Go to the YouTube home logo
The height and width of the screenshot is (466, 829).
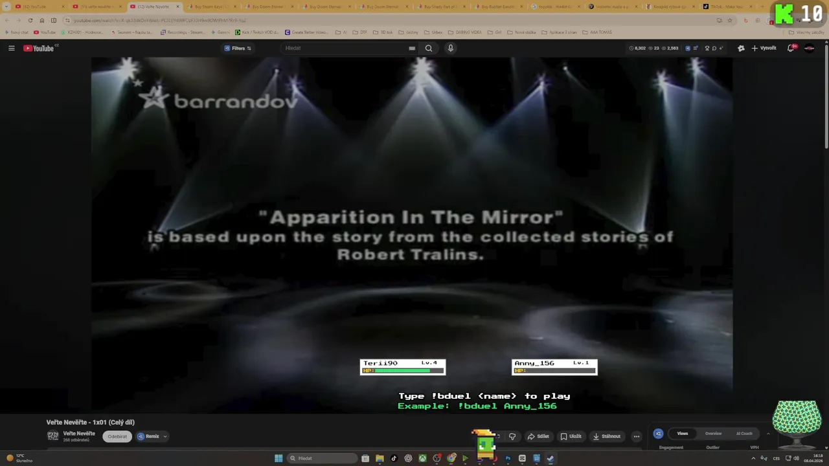[x=39, y=48]
